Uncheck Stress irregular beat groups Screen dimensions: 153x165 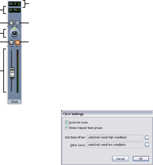pyautogui.click(x=66, y=128)
